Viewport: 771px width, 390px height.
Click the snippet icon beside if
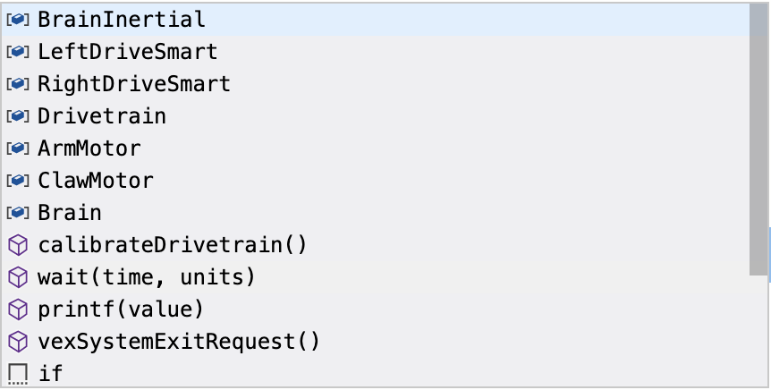pyautogui.click(x=18, y=373)
